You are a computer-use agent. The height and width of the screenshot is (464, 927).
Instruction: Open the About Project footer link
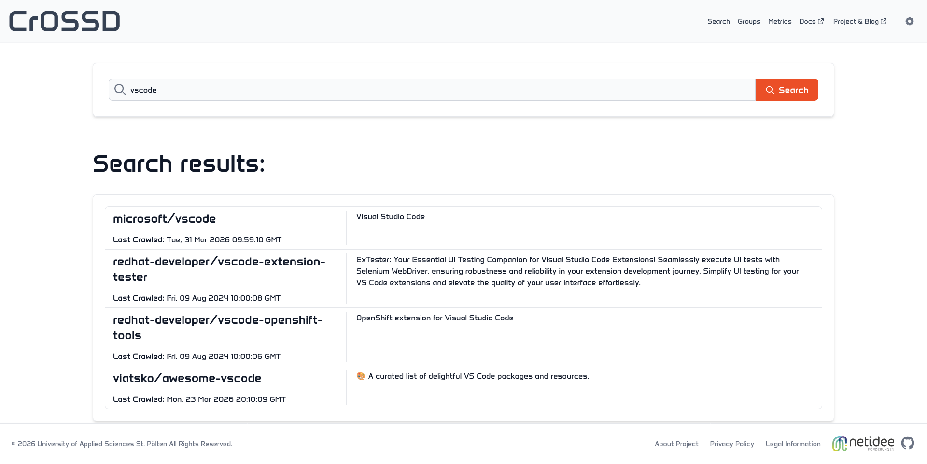(x=676, y=444)
